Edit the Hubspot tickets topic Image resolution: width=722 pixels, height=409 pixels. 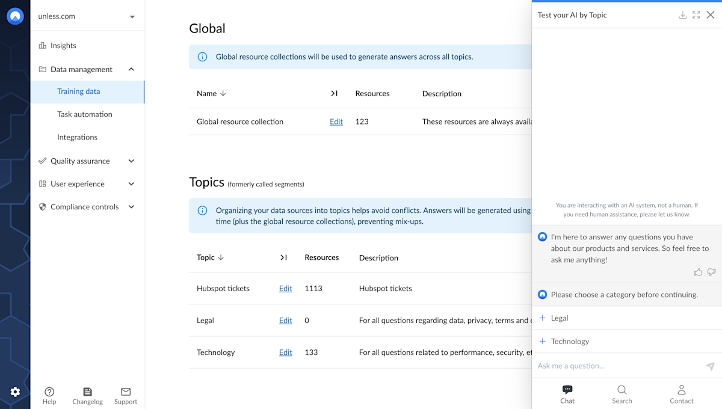pyautogui.click(x=285, y=288)
